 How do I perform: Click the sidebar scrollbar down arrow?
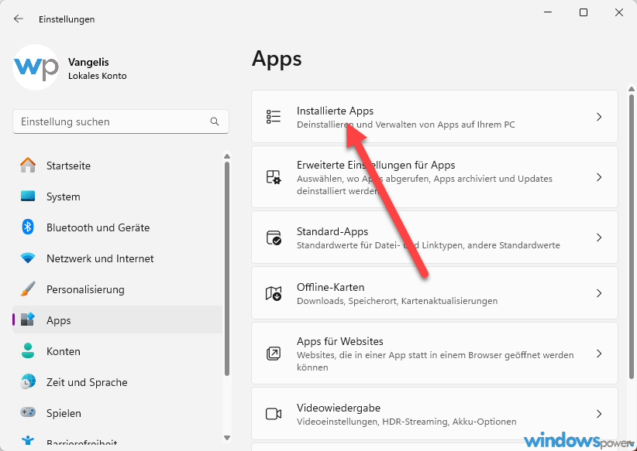[x=227, y=438]
